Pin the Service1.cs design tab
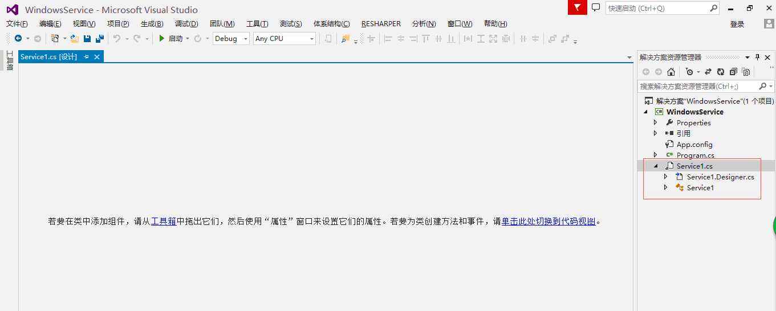 86,57
